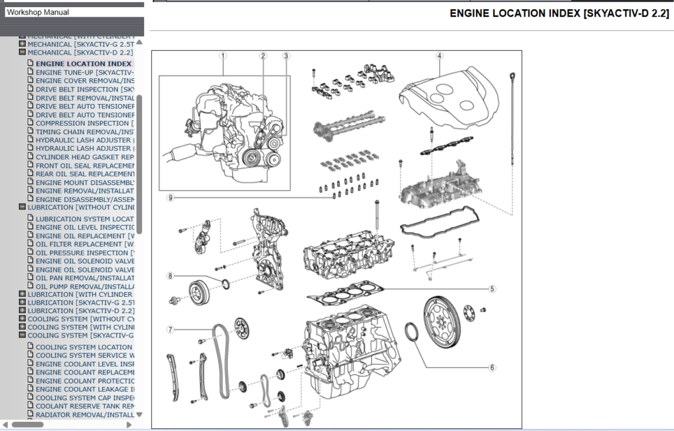Open COMPRESSION INSPECTION page
The image size is (674, 431).
click(x=85, y=123)
